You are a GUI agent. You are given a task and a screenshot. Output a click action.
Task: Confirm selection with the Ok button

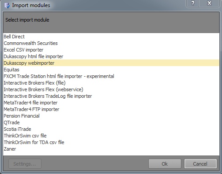pos(165,164)
